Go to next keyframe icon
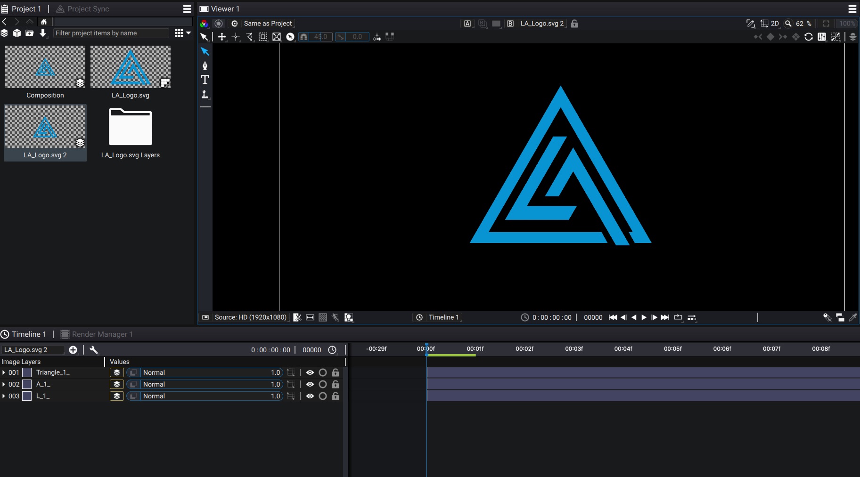860x477 pixels. (783, 37)
